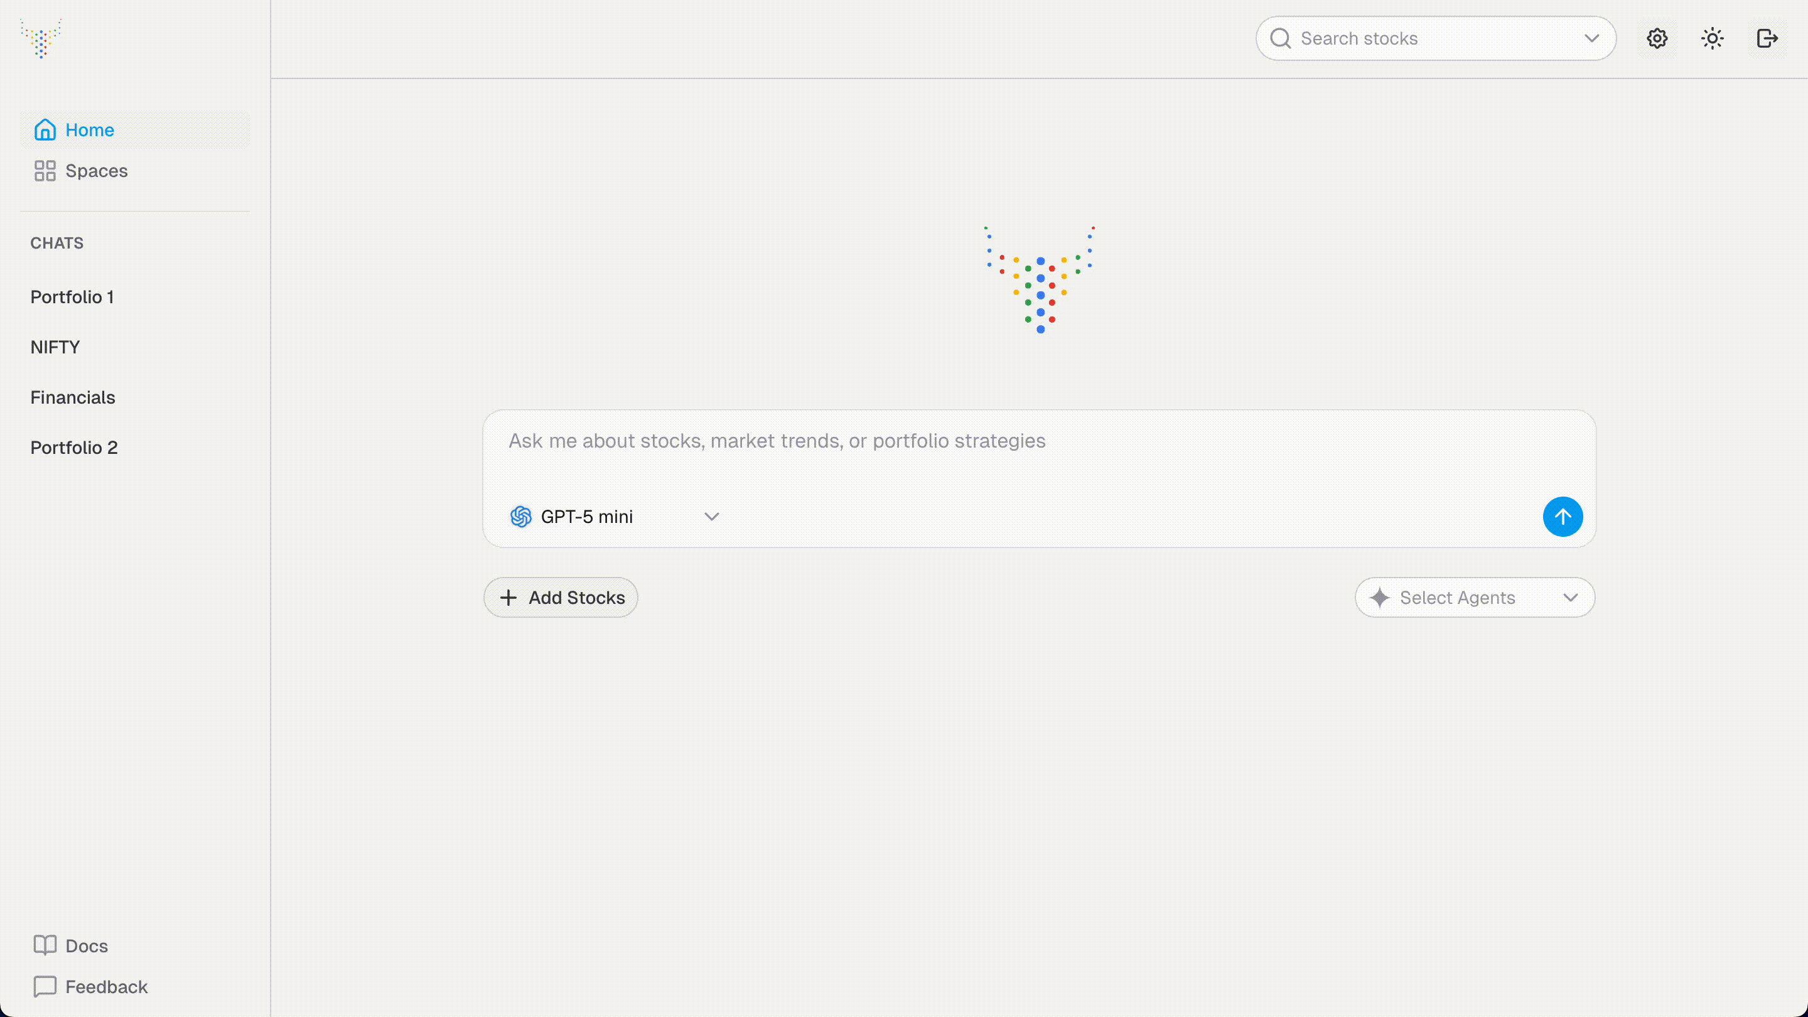Viewport: 1808px width, 1017px height.
Task: Open the Financials chat entry
Action: click(73, 397)
